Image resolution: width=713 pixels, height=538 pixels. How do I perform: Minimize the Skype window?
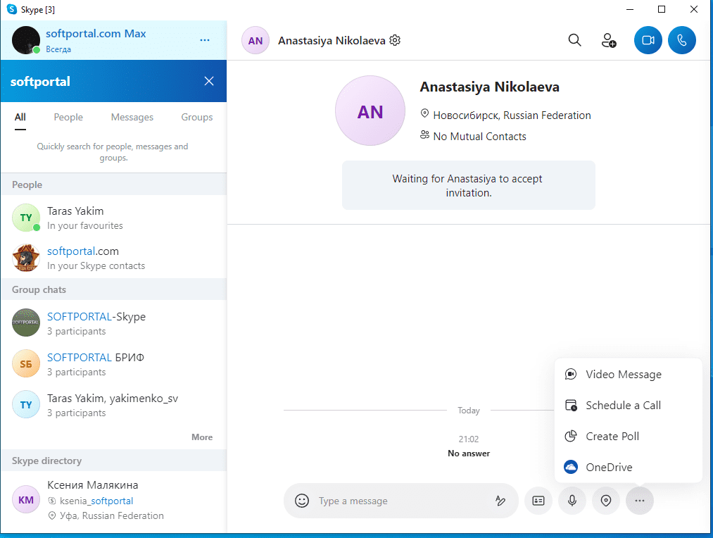pyautogui.click(x=630, y=9)
